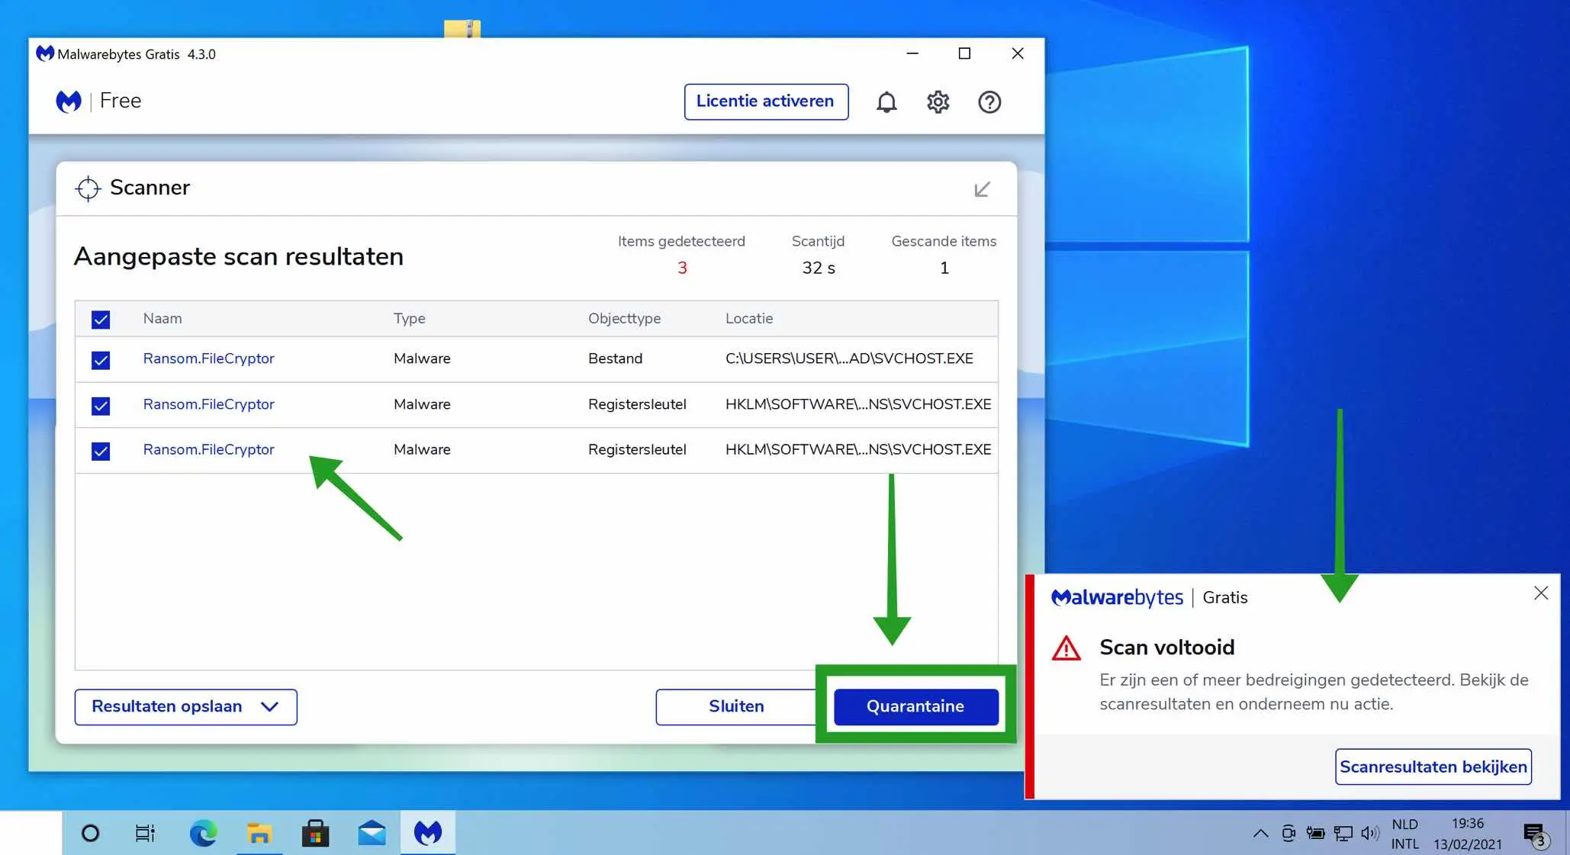Click the Quarantaine button
Screen dimensions: 1570x855
pos(915,707)
